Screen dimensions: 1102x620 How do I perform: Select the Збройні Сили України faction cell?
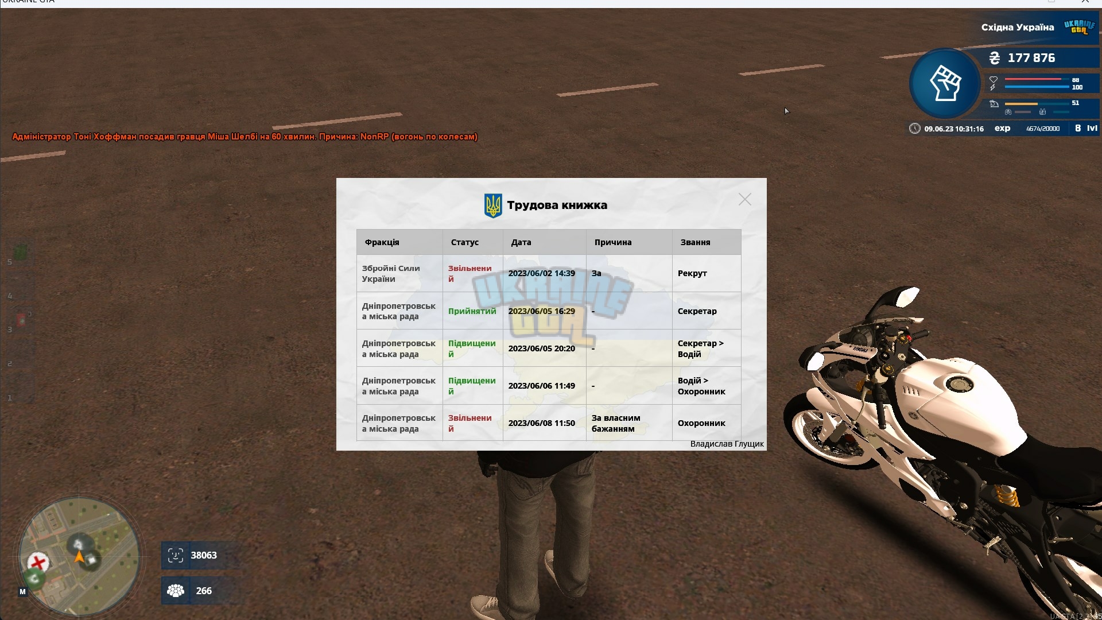399,274
